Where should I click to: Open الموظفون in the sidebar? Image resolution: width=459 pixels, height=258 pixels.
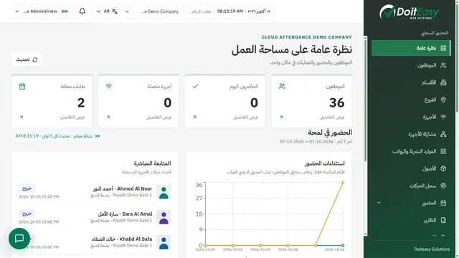(x=411, y=65)
